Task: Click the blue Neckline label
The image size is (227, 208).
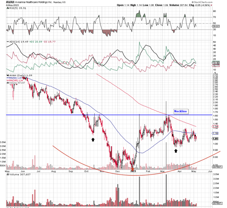Action: (x=181, y=111)
